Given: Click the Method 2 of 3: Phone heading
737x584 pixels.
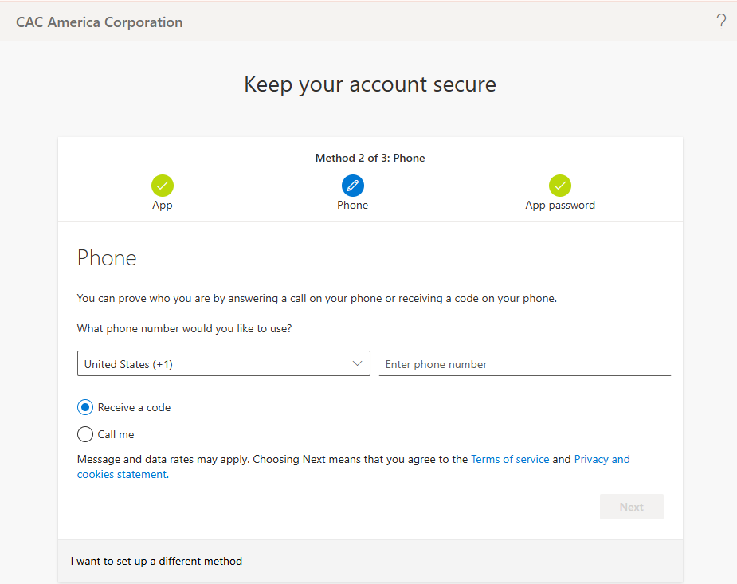Looking at the screenshot, I should (370, 158).
